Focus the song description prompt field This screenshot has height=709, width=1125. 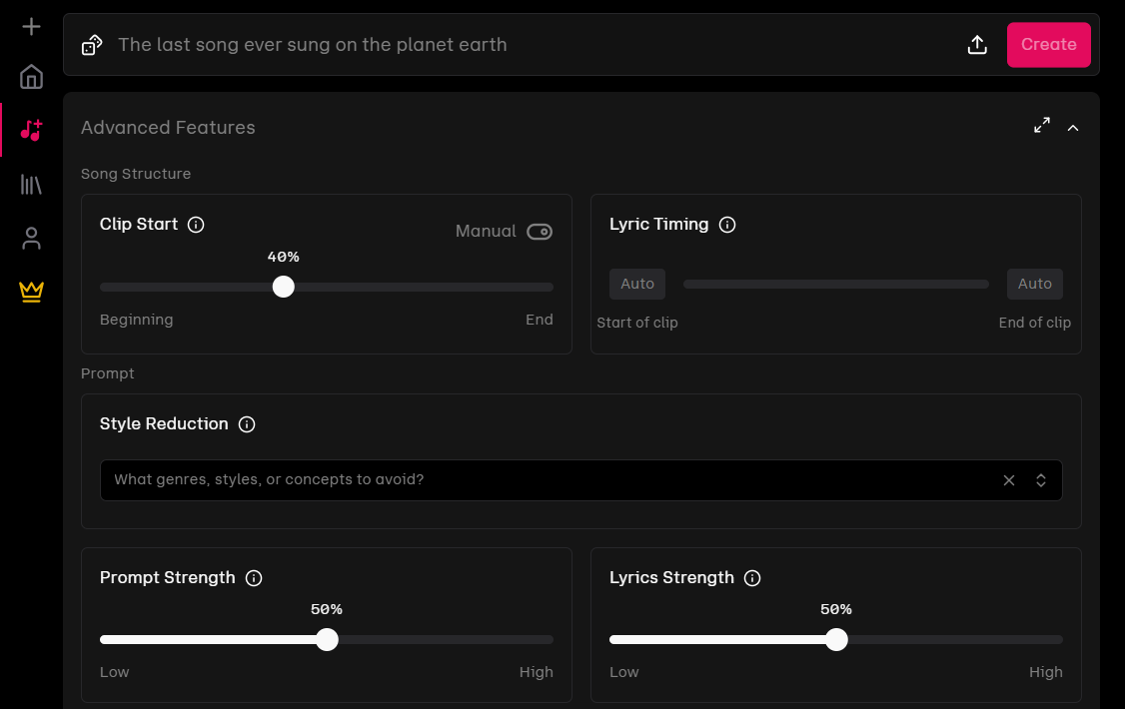[x=531, y=45]
